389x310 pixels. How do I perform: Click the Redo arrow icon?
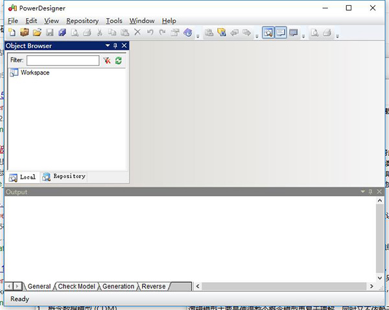(162, 32)
